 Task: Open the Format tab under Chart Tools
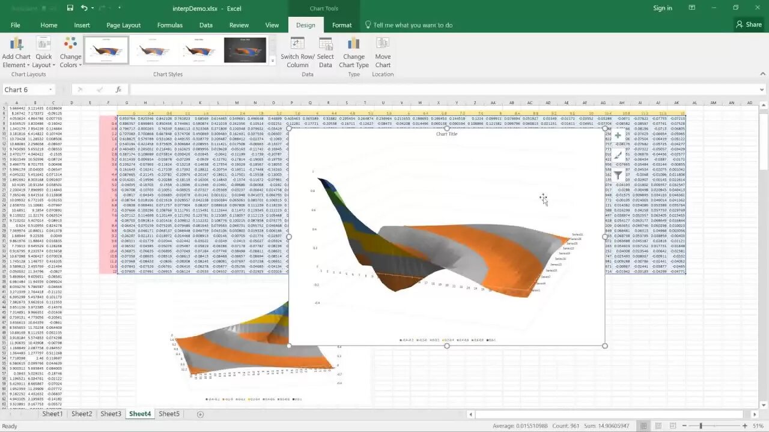(342, 25)
